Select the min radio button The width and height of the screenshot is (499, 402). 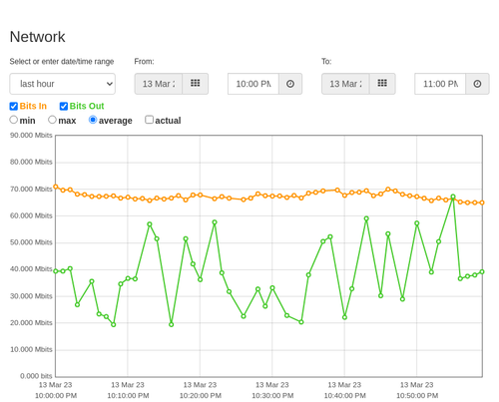[14, 120]
